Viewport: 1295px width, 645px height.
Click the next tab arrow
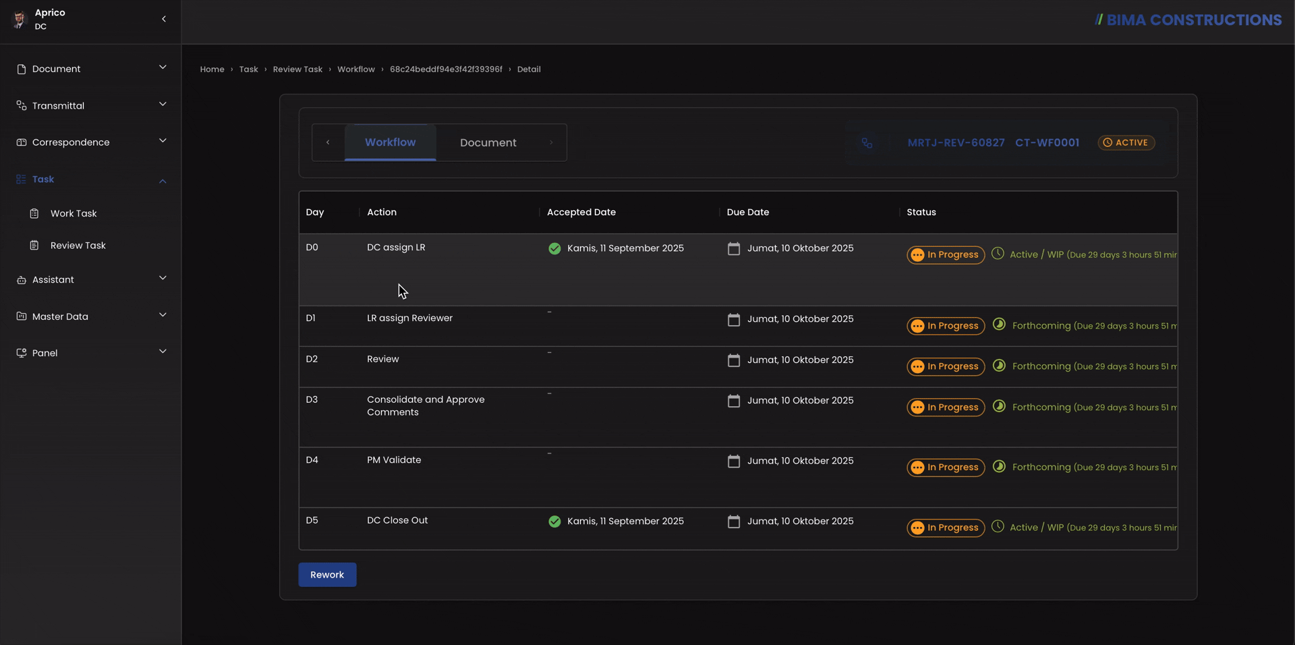coord(551,142)
